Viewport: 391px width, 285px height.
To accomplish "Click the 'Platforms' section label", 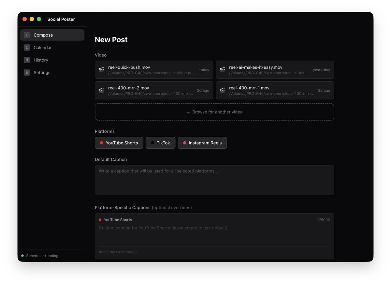I will (105, 131).
